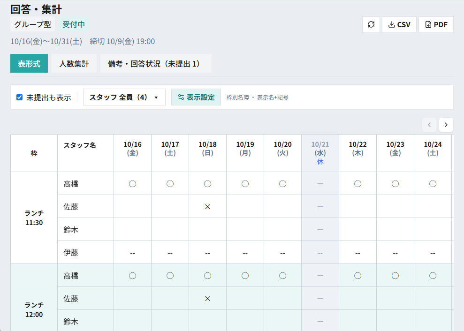464x331 pixels.
Task: Click 鈴木 in the ランチ 12:00 group
Action: 71,322
